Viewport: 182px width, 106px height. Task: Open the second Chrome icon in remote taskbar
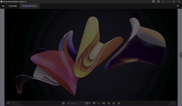(114, 103)
